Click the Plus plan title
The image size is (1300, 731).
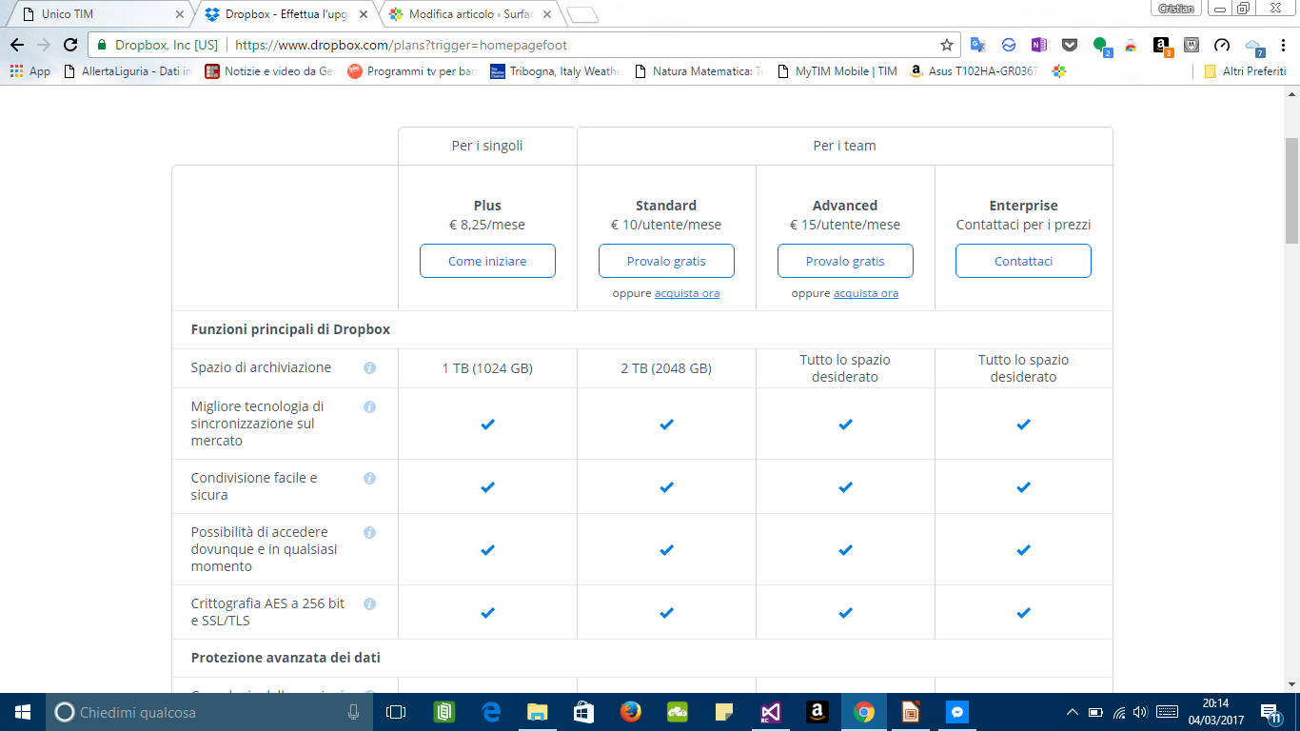[x=487, y=206]
